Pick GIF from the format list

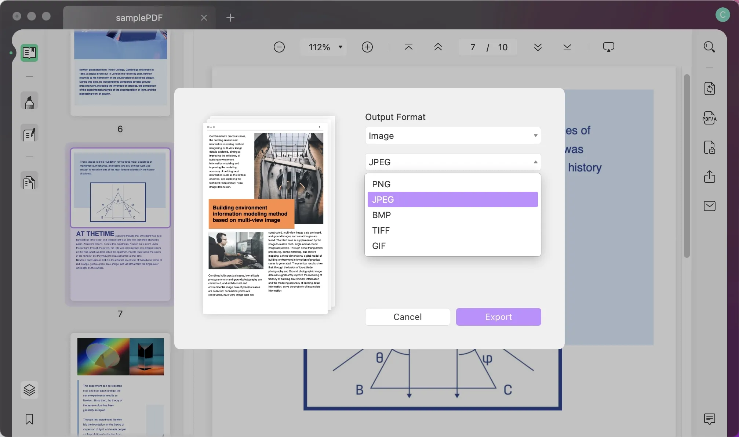point(379,246)
